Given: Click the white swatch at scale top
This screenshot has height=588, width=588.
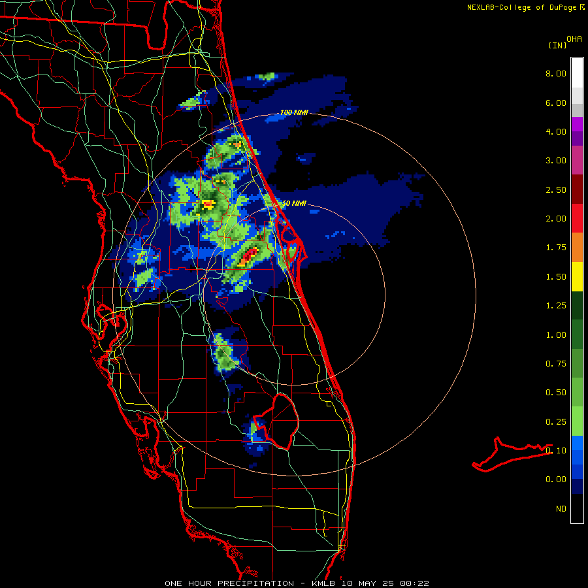Looking at the screenshot, I should click(577, 73).
